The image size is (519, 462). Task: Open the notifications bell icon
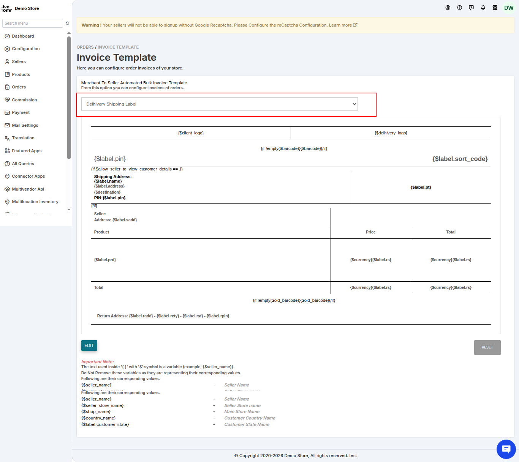pyautogui.click(x=483, y=8)
